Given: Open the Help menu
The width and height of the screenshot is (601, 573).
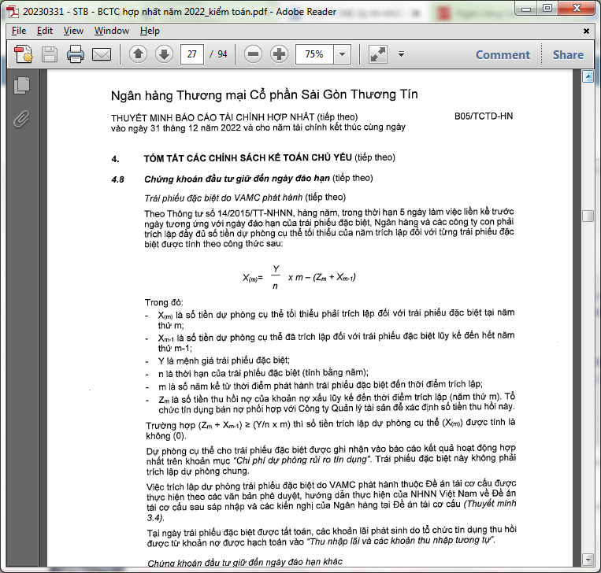Looking at the screenshot, I should click(x=150, y=31).
